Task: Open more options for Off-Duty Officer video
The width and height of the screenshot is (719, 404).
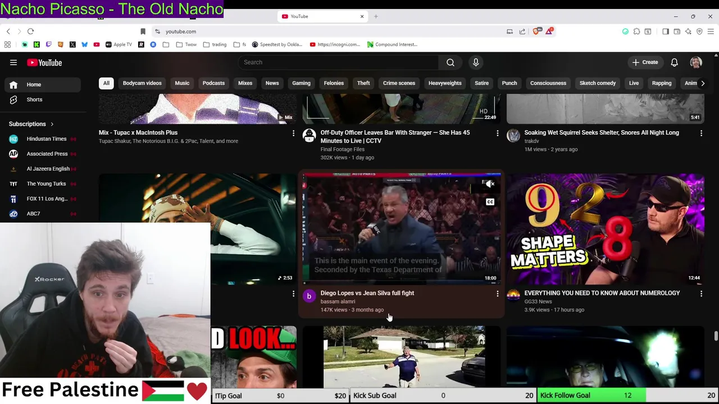Action: click(497, 133)
